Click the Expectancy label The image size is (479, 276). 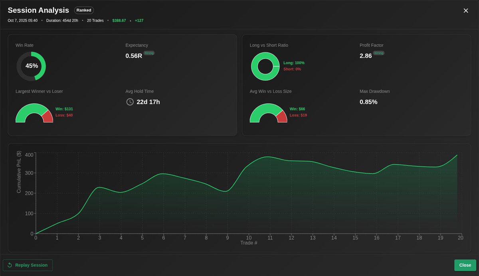coord(137,45)
